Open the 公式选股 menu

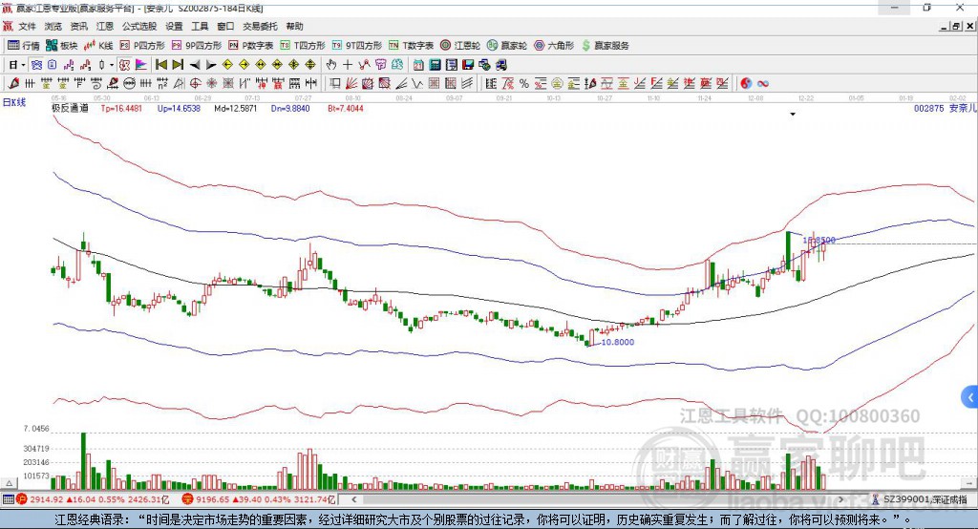(139, 26)
